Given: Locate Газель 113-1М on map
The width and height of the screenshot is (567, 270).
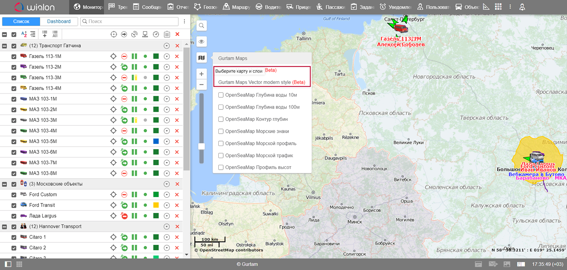Looking at the screenshot, I should point(113,56).
